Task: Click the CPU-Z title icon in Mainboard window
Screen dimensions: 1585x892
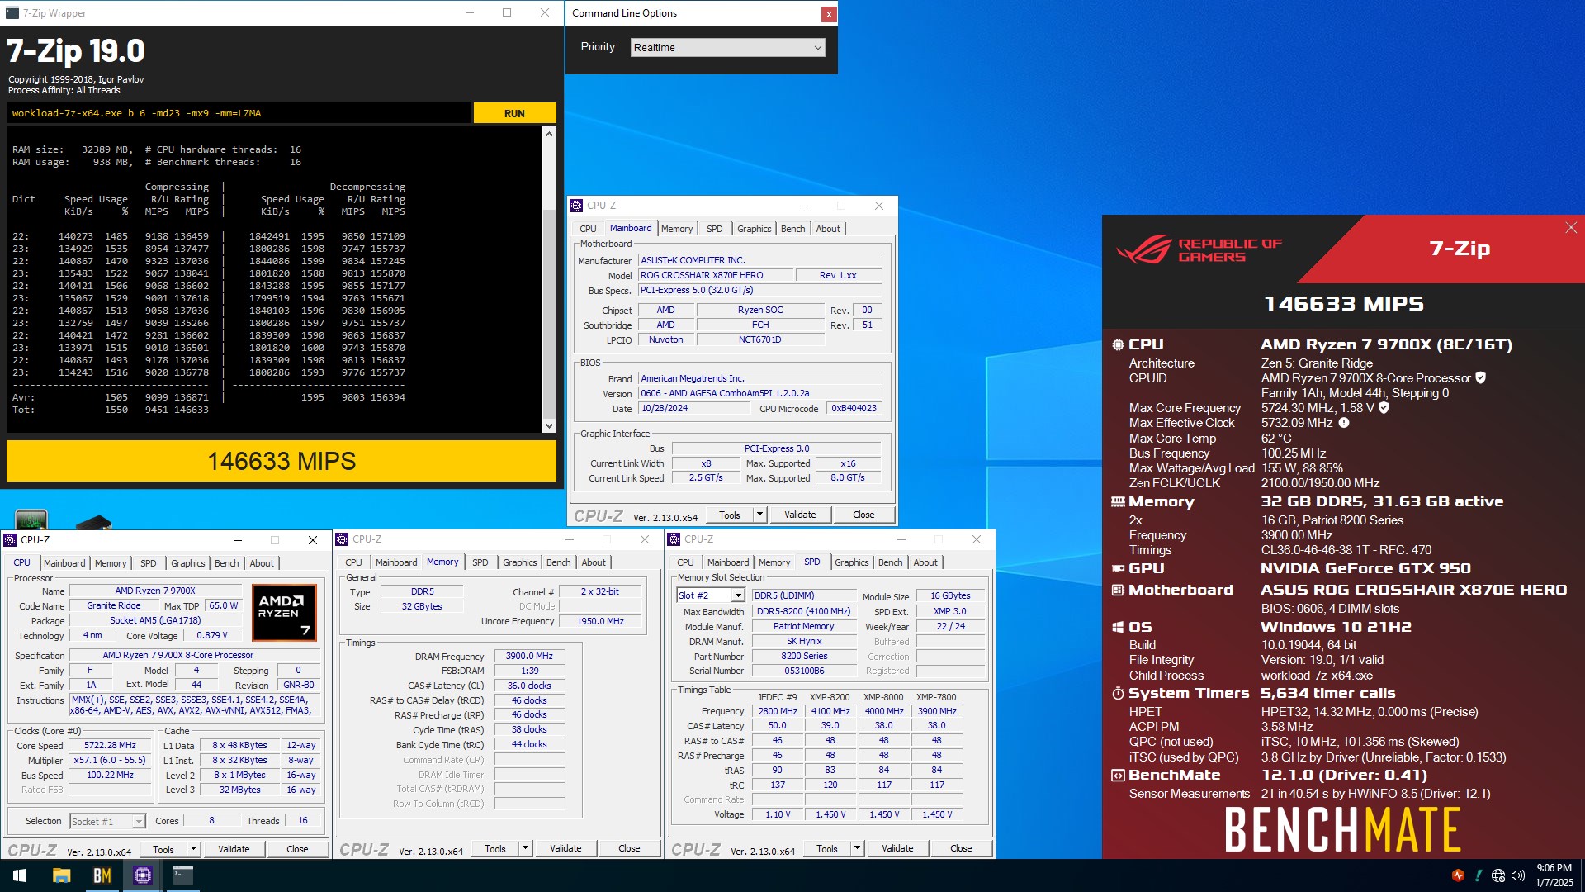Action: pyautogui.click(x=577, y=206)
